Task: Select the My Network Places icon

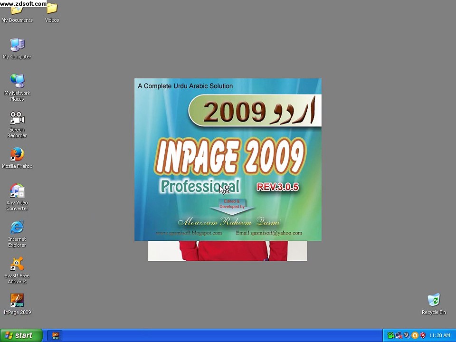Action: [17, 87]
